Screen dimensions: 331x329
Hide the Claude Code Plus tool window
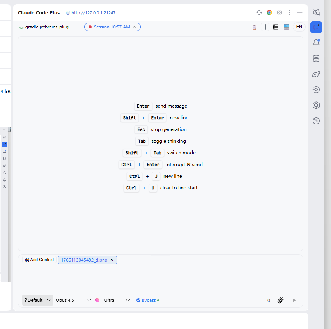[x=300, y=12]
